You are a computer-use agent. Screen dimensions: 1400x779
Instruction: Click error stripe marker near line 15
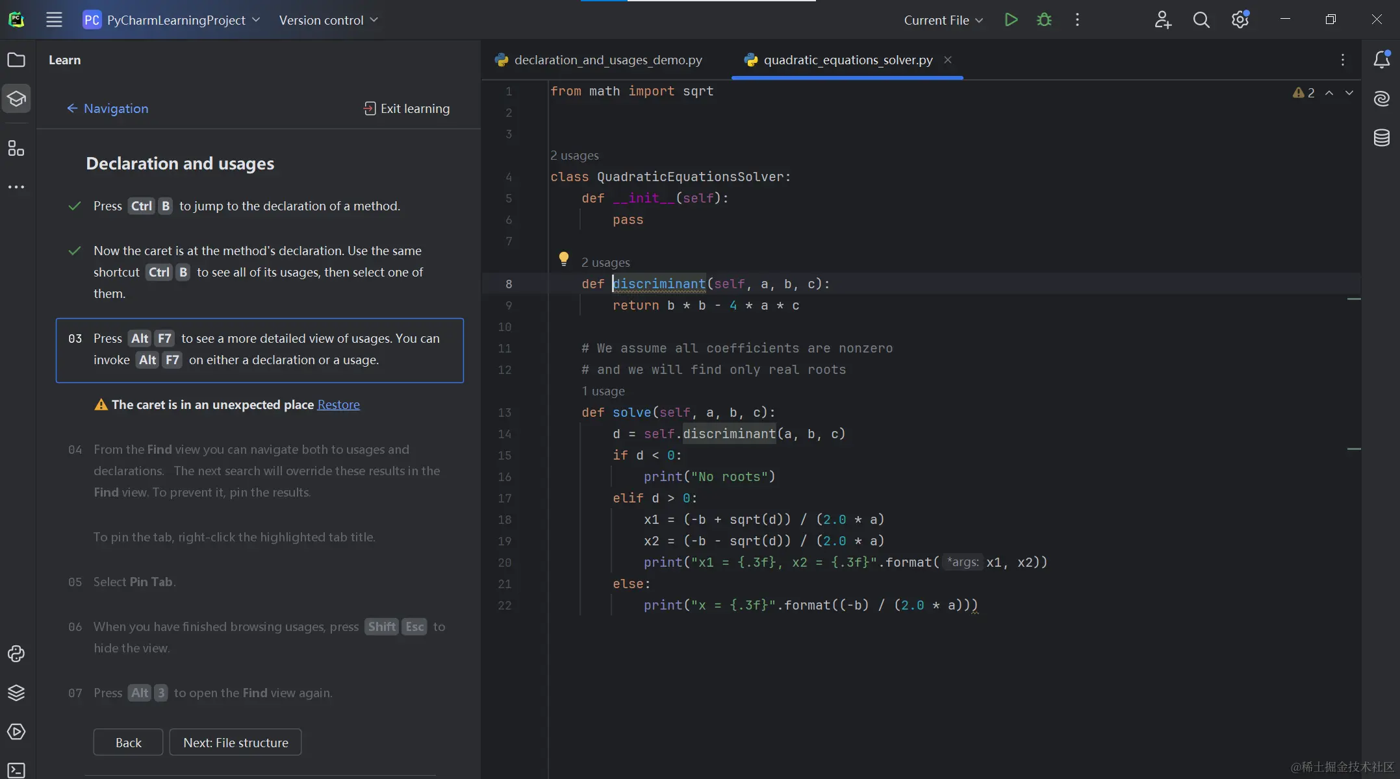(x=1354, y=449)
